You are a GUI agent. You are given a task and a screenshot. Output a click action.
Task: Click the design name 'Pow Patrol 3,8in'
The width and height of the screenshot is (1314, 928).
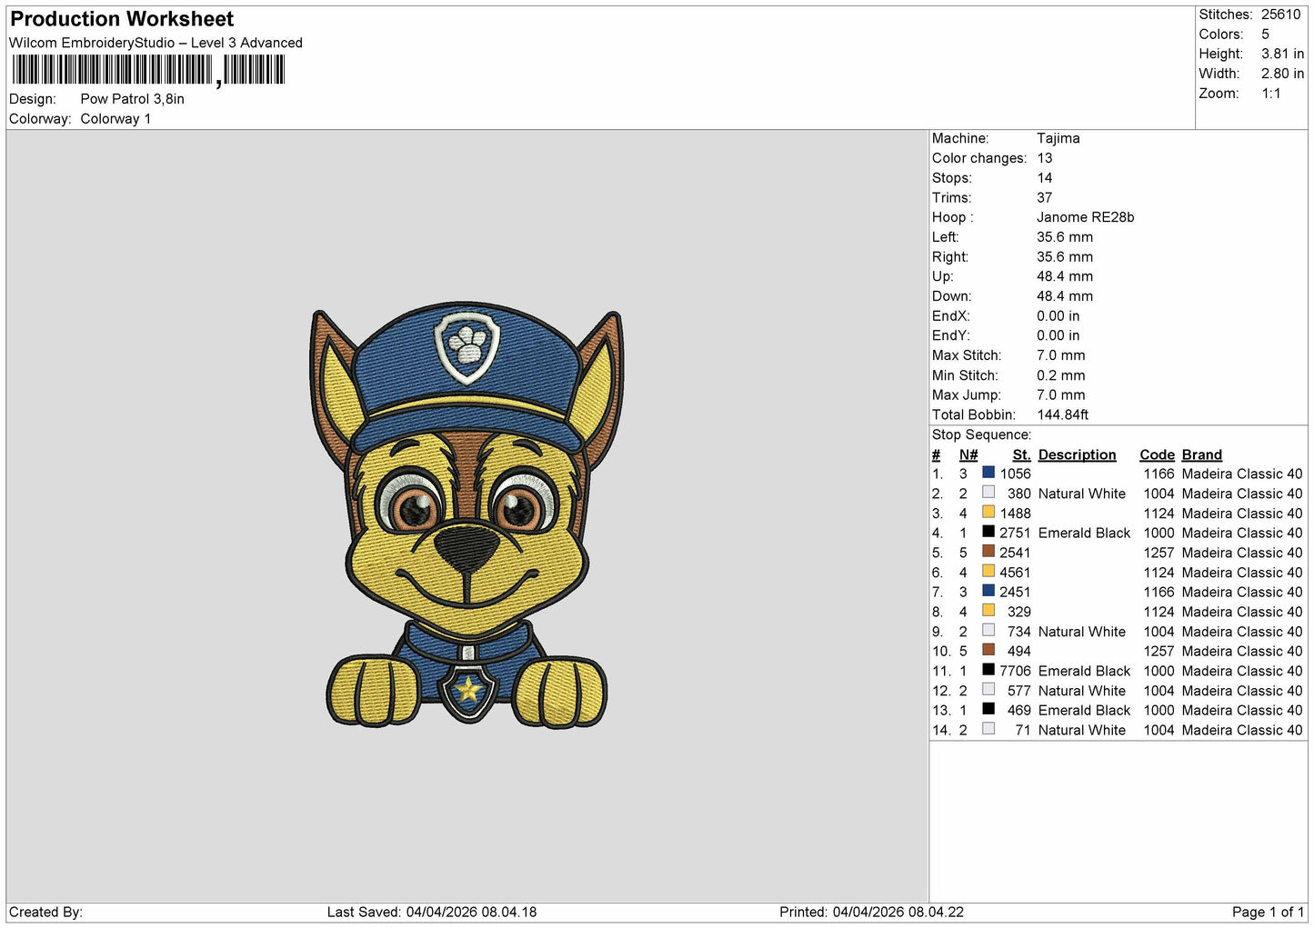click(132, 99)
